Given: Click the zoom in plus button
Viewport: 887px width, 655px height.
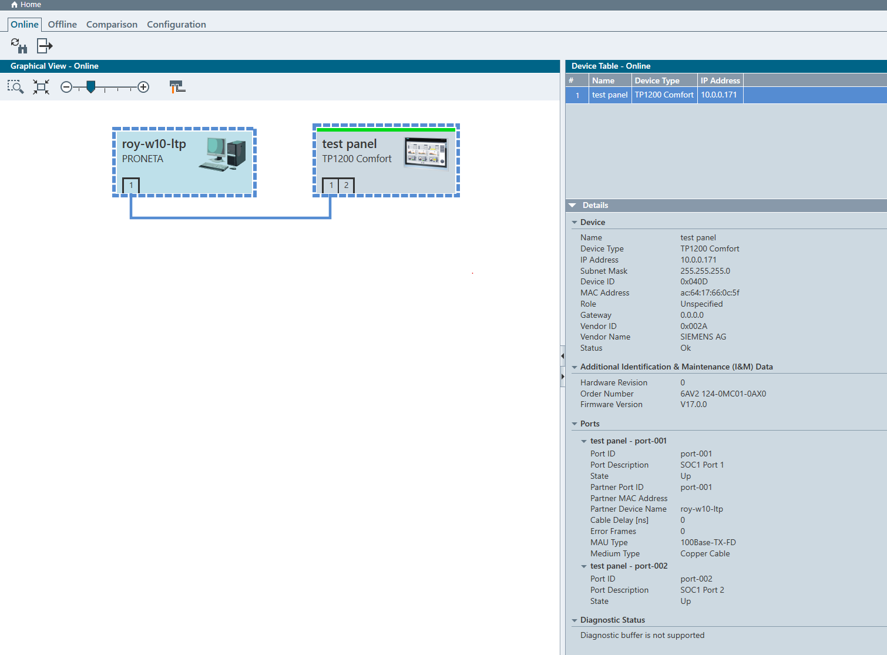Looking at the screenshot, I should [x=143, y=87].
